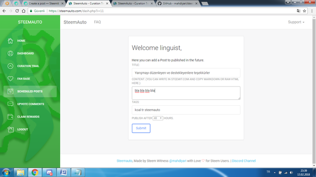Bookmark page with star icon

click(x=304, y=11)
